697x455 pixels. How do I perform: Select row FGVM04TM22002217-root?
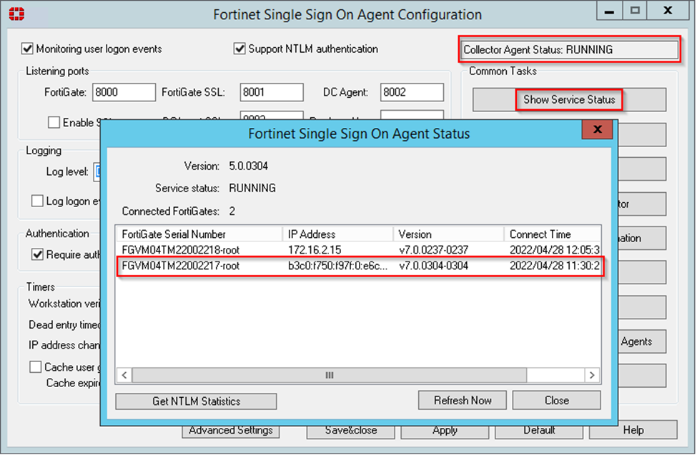coord(358,266)
